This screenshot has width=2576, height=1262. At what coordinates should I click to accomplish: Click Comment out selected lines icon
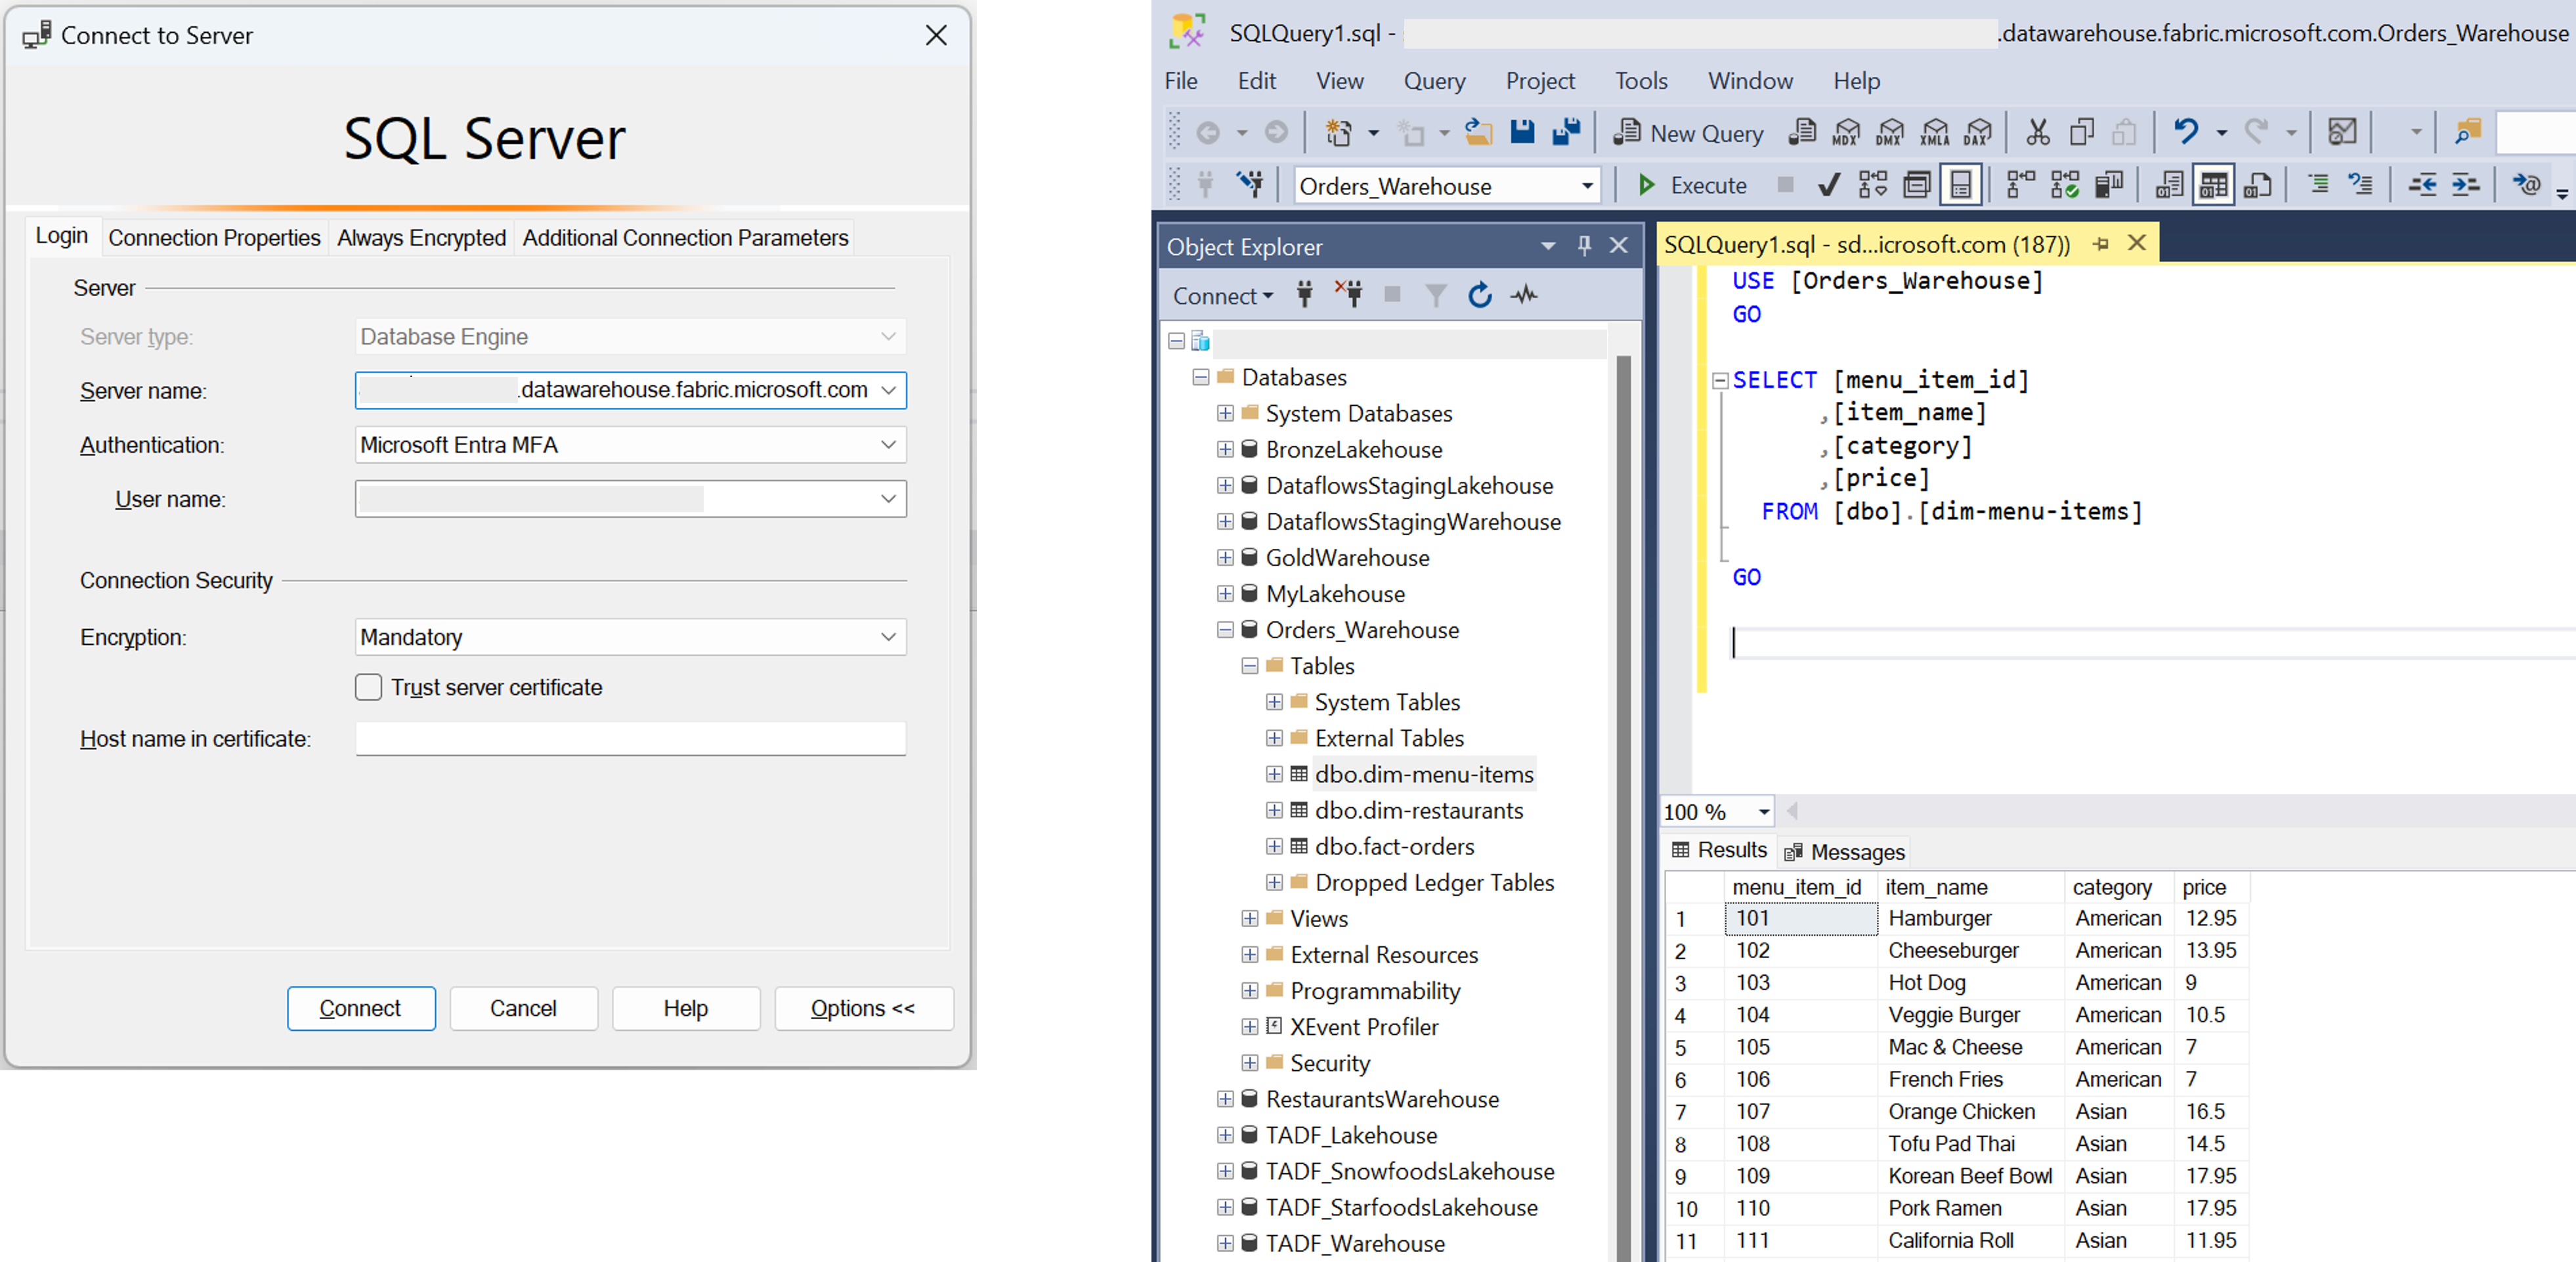pos(2318,184)
